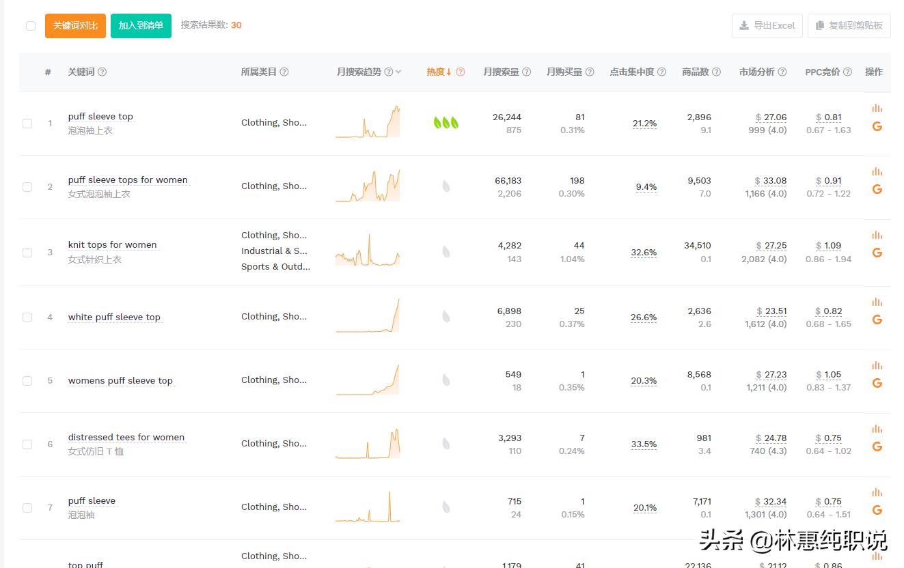Click the bar chart analysis icon for "puff sleeve top"
Screen dimensions: 904x568
click(x=877, y=107)
